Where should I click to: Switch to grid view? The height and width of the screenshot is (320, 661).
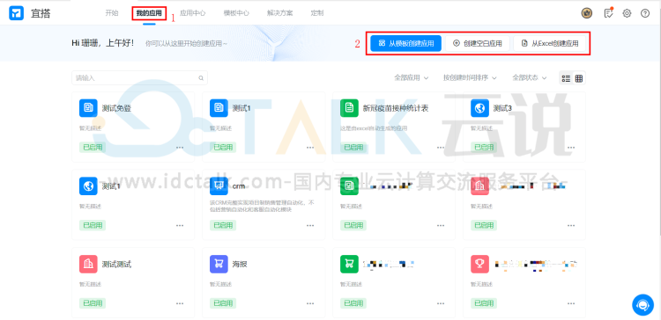pos(579,78)
